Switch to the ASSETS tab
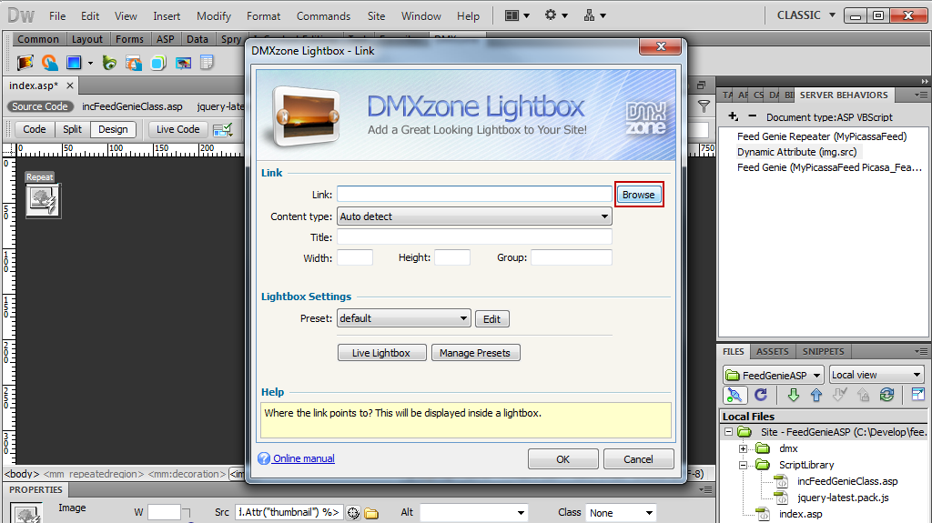932x523 pixels. click(772, 351)
